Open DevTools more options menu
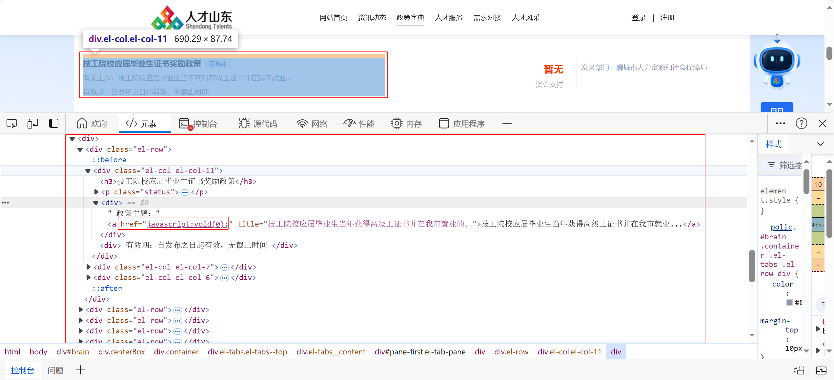 coord(780,123)
